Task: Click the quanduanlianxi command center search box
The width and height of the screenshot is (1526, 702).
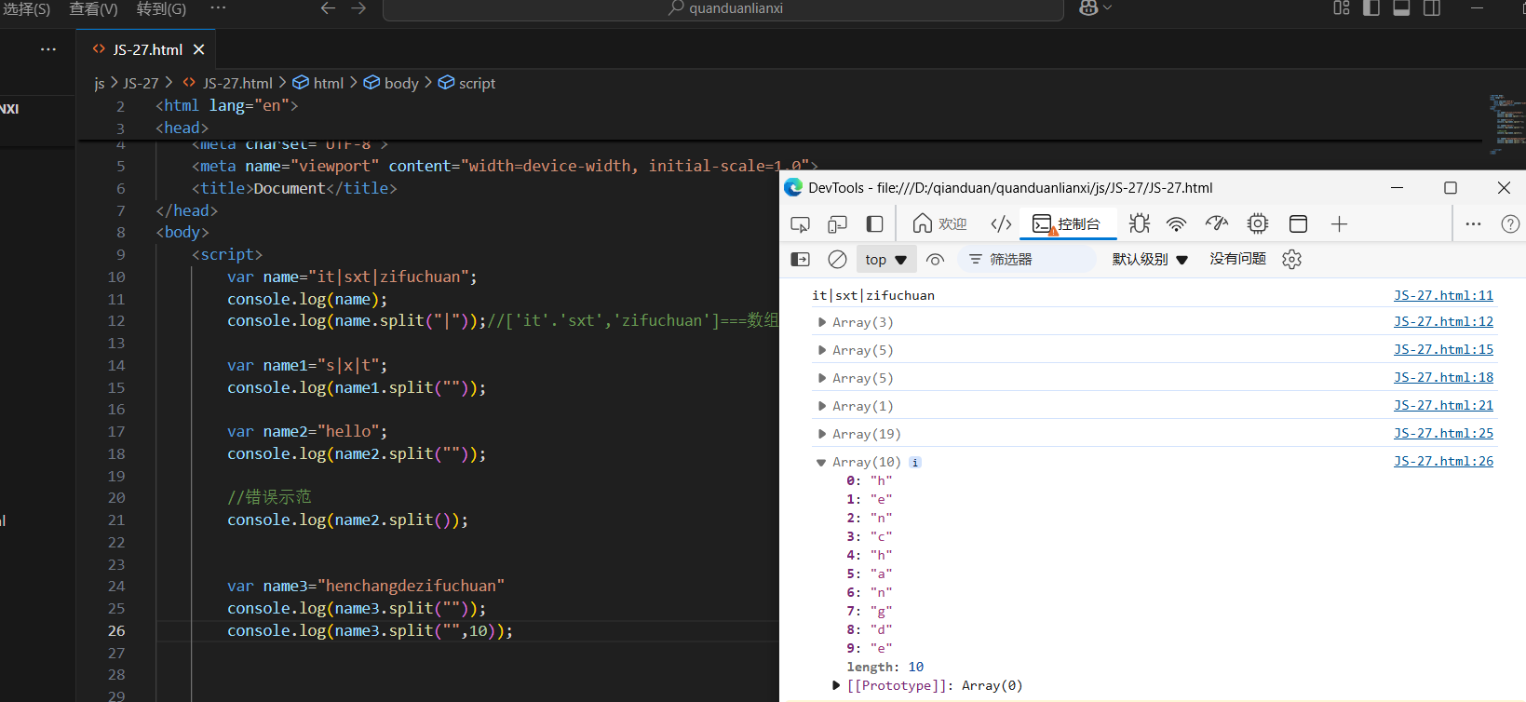Action: pyautogui.click(x=723, y=8)
